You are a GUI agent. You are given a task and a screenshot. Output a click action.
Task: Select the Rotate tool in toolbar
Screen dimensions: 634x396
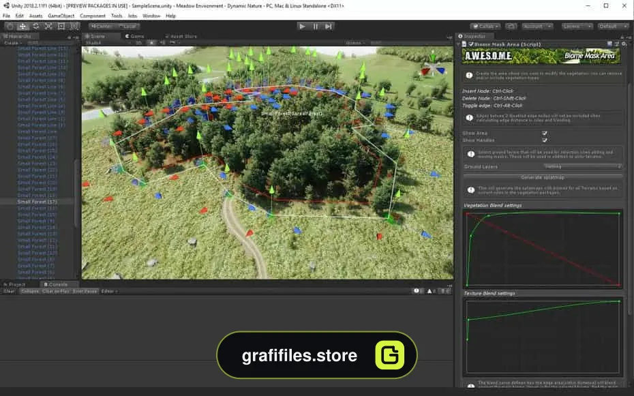[36, 27]
